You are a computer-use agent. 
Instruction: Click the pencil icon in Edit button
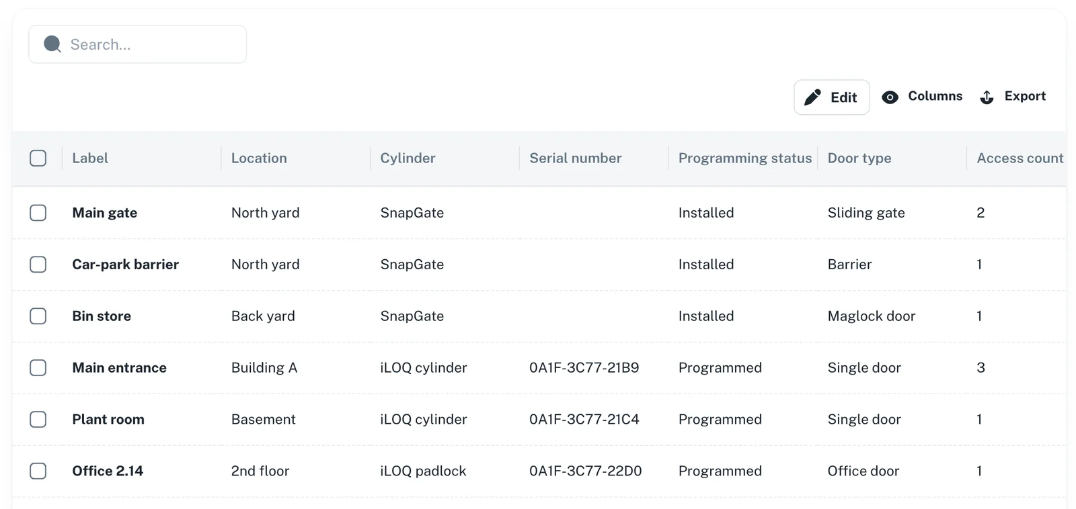[812, 97]
